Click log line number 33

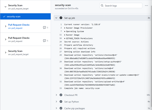click(x=60, y=88)
